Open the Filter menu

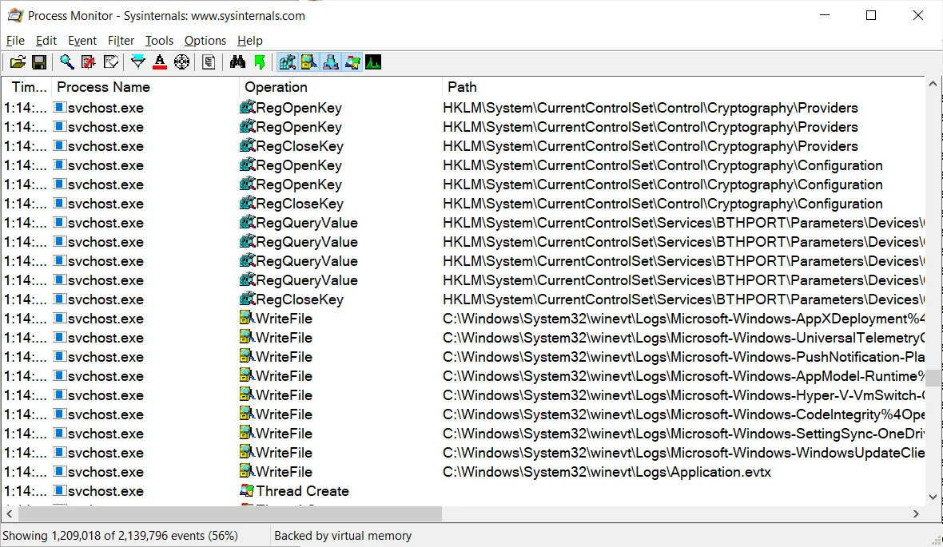tap(121, 40)
